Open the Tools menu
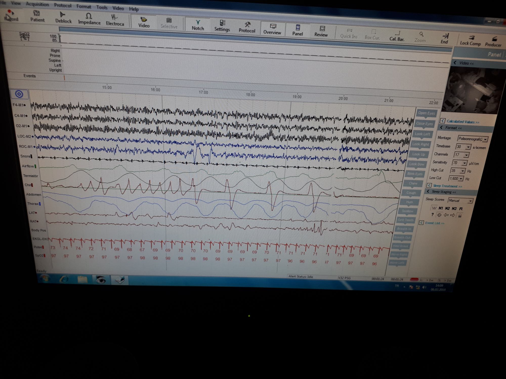The width and height of the screenshot is (506, 379). (102, 7)
